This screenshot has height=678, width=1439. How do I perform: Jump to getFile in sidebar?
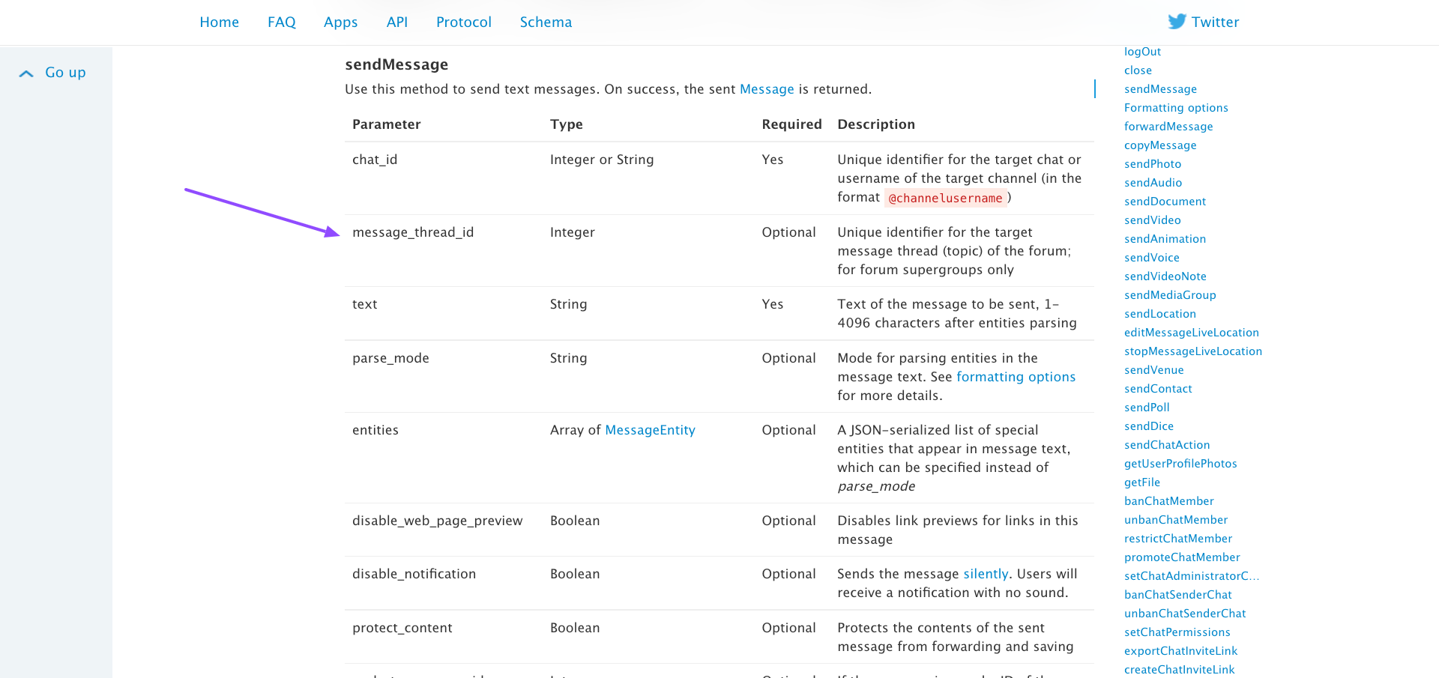(x=1141, y=482)
